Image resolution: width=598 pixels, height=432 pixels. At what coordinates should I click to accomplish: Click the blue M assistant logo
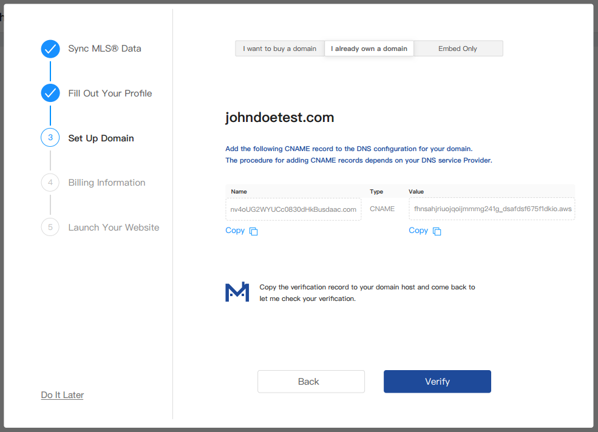pos(237,292)
